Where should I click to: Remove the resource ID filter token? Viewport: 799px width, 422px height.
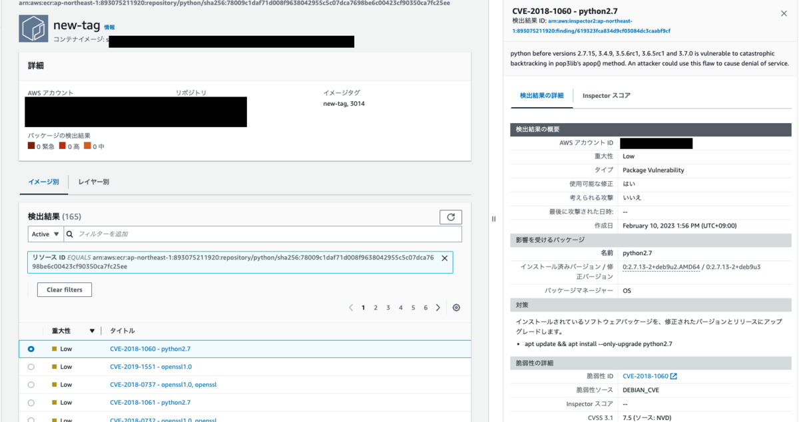(x=445, y=258)
